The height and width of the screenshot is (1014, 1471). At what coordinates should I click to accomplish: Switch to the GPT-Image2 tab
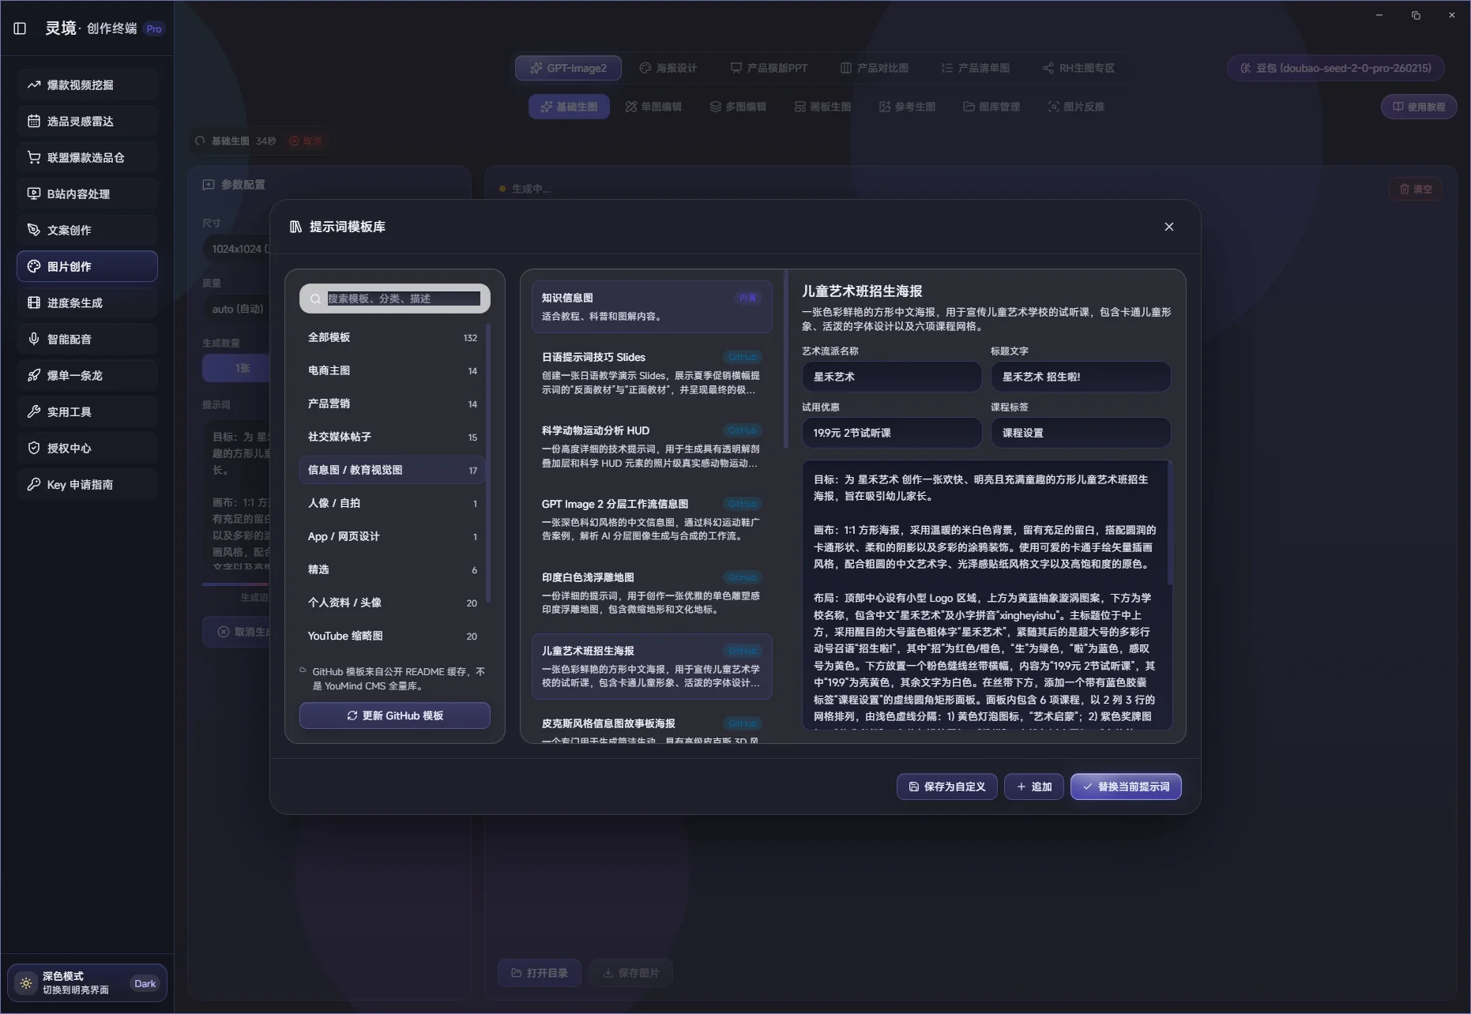[x=569, y=68]
